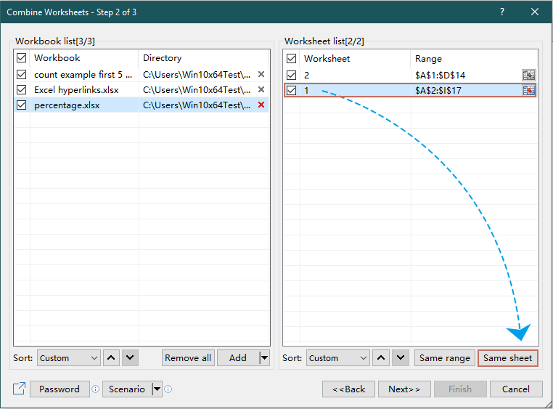Move workbook up in the list
The image size is (553, 409).
pyautogui.click(x=111, y=357)
